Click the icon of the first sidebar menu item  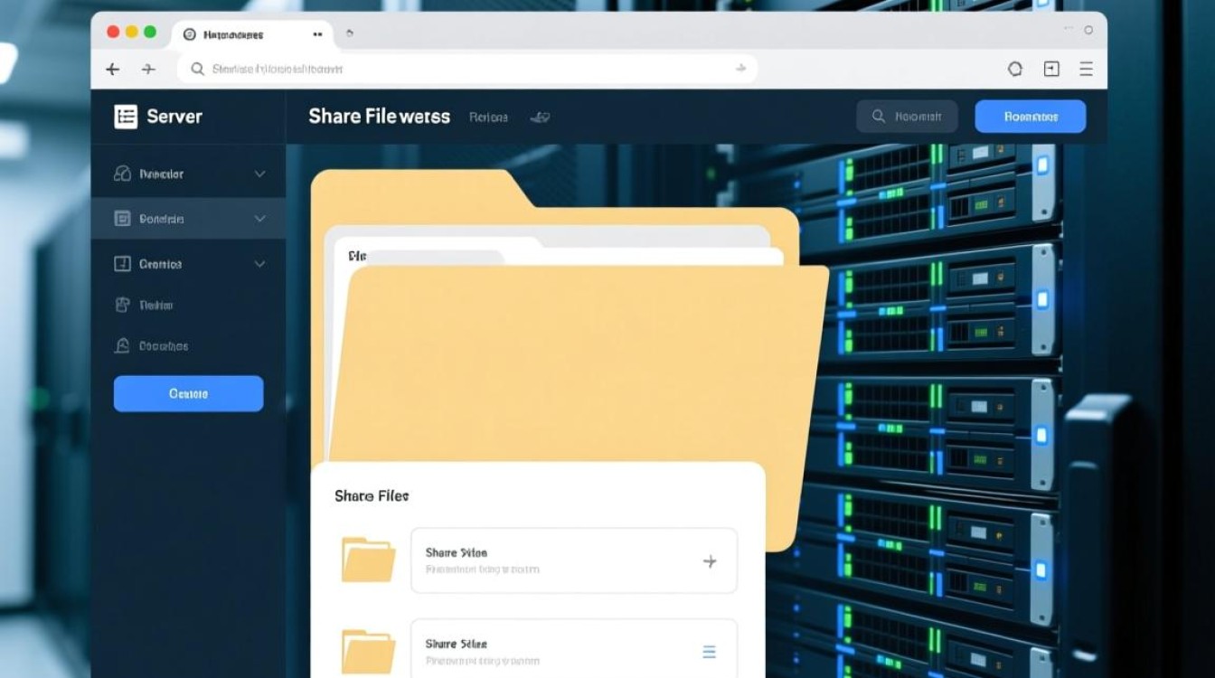(122, 174)
